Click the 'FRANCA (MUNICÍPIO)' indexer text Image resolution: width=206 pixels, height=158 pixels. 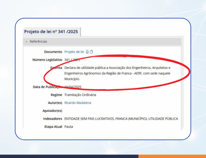point(131,119)
